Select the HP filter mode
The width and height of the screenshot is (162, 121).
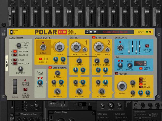(141, 84)
